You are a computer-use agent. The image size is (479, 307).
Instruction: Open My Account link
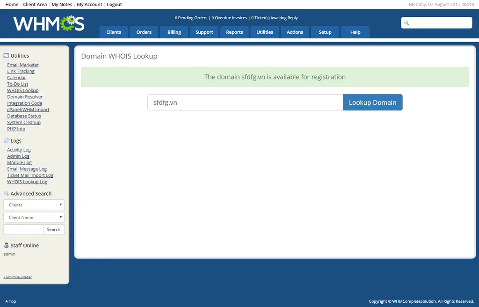coord(89,4)
